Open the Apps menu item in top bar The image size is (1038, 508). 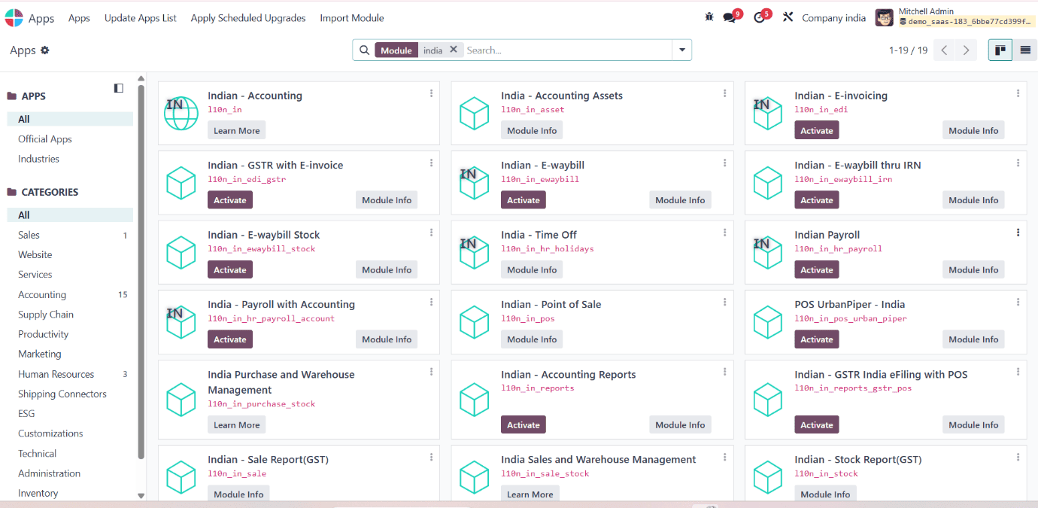click(79, 18)
